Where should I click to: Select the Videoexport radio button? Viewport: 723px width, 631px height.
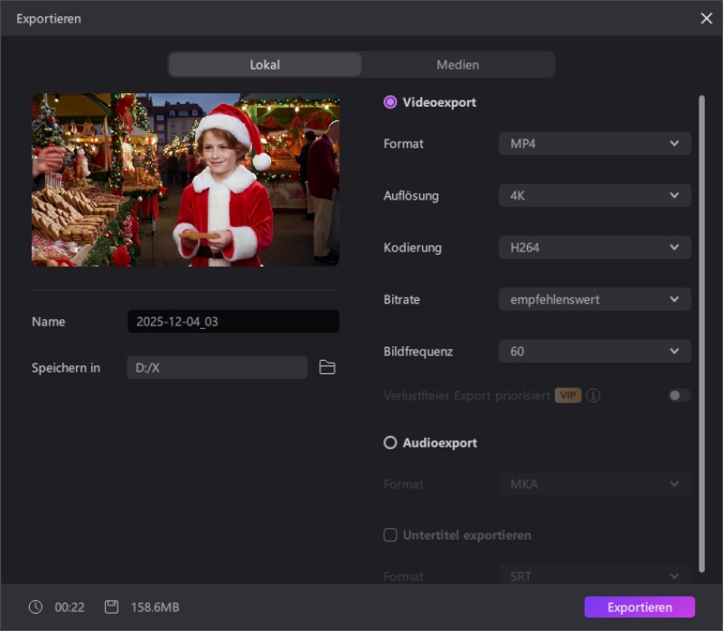[390, 102]
